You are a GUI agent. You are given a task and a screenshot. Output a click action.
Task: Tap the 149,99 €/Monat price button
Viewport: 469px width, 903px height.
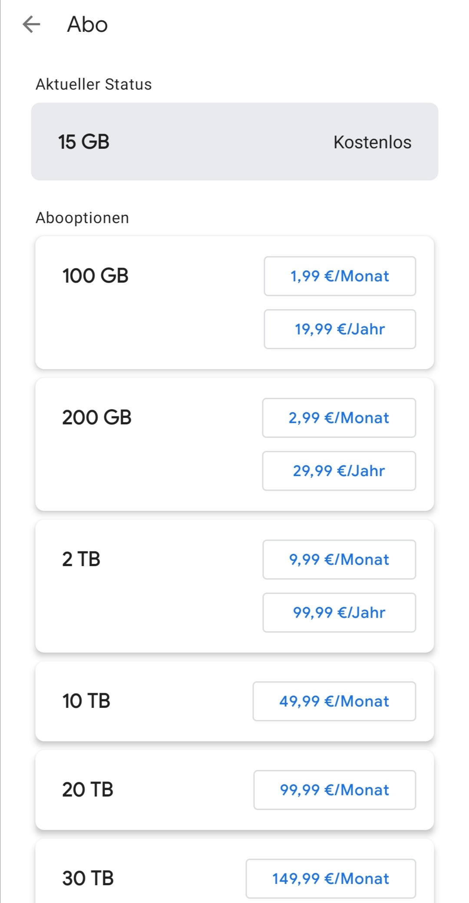tap(330, 879)
